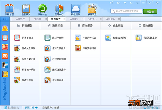Image resolution: width=162 pixels, height=110 pixels.
Task: Click 金蝶智慧记 logo in status bar
Action: click(x=11, y=108)
